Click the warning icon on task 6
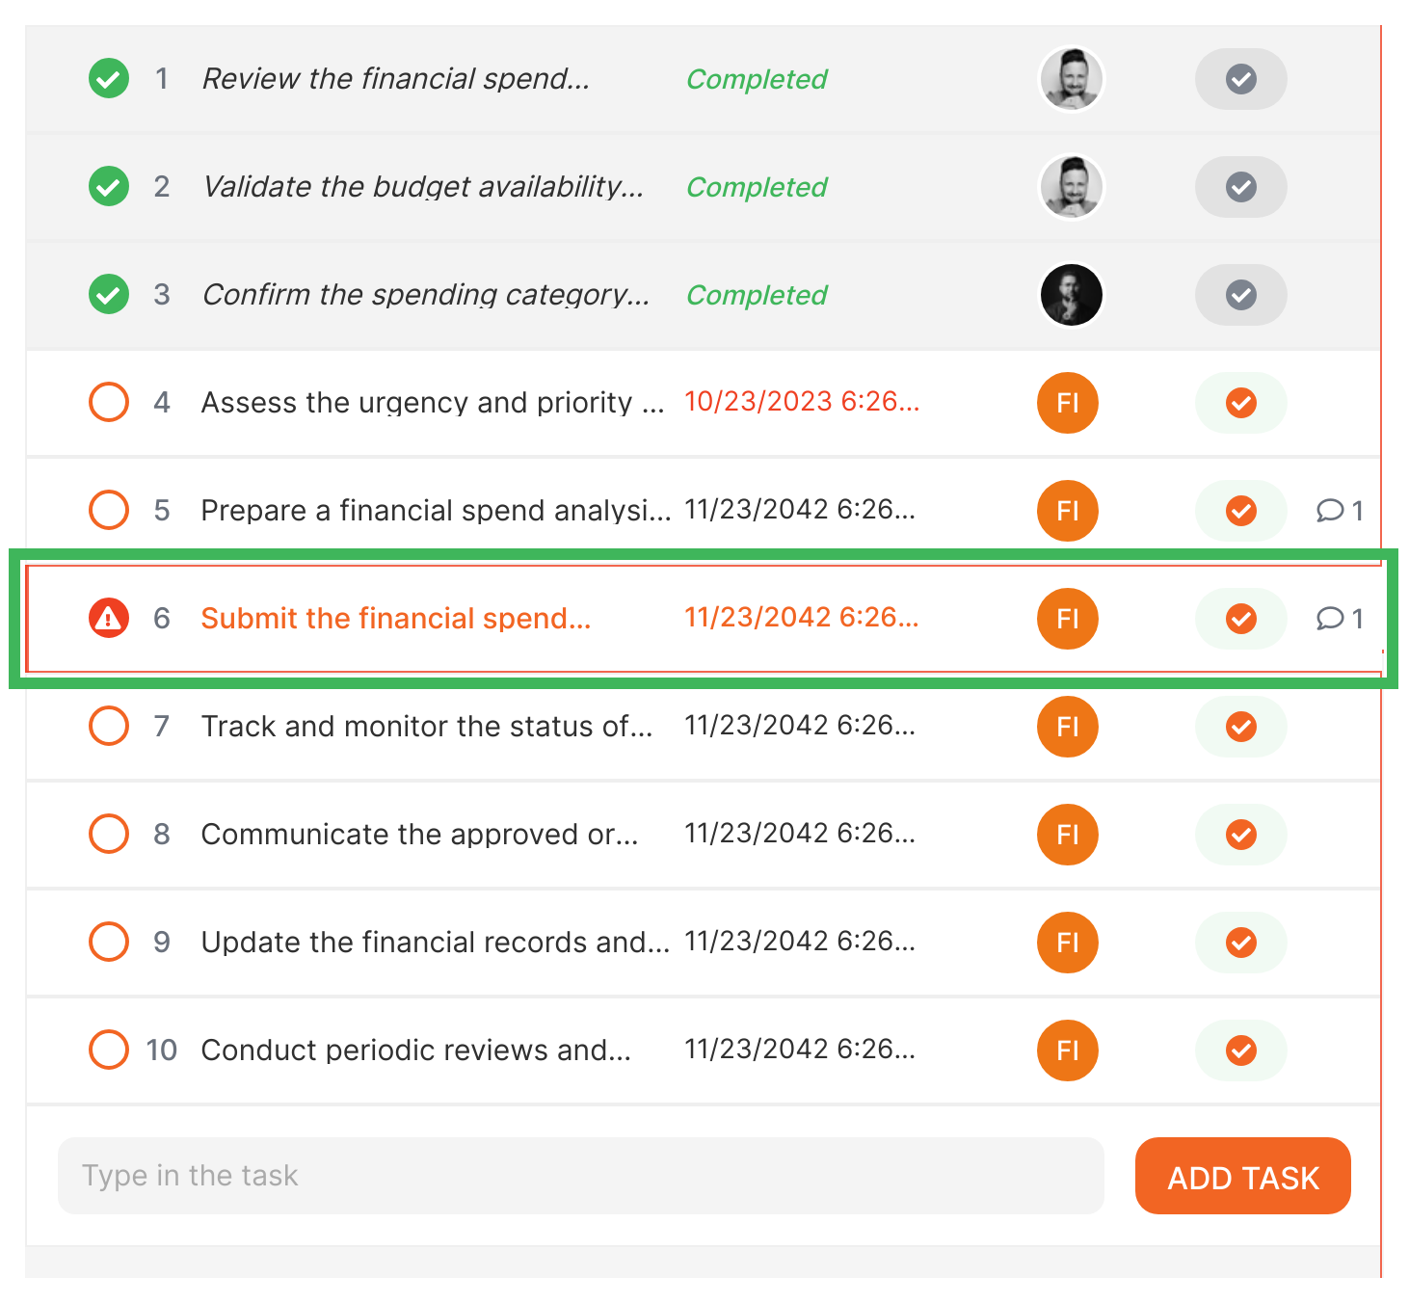1409x1303 pixels. tap(108, 619)
